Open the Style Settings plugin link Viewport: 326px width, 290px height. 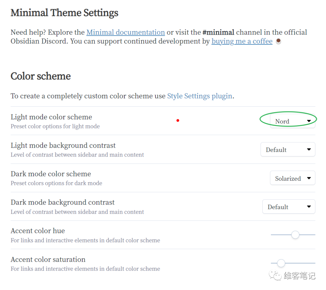[200, 96]
